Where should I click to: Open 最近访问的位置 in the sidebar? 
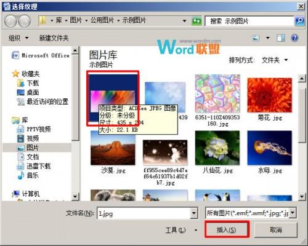click(43, 101)
